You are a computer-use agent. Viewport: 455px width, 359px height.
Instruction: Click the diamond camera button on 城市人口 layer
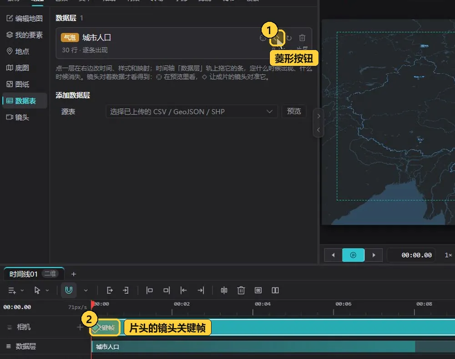(277, 38)
